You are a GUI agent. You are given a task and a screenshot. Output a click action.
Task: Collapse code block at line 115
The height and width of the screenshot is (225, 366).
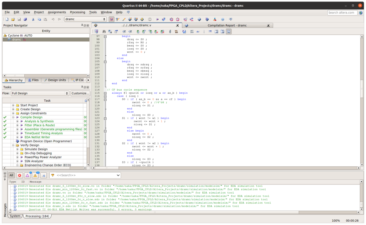click(x=105, y=93)
